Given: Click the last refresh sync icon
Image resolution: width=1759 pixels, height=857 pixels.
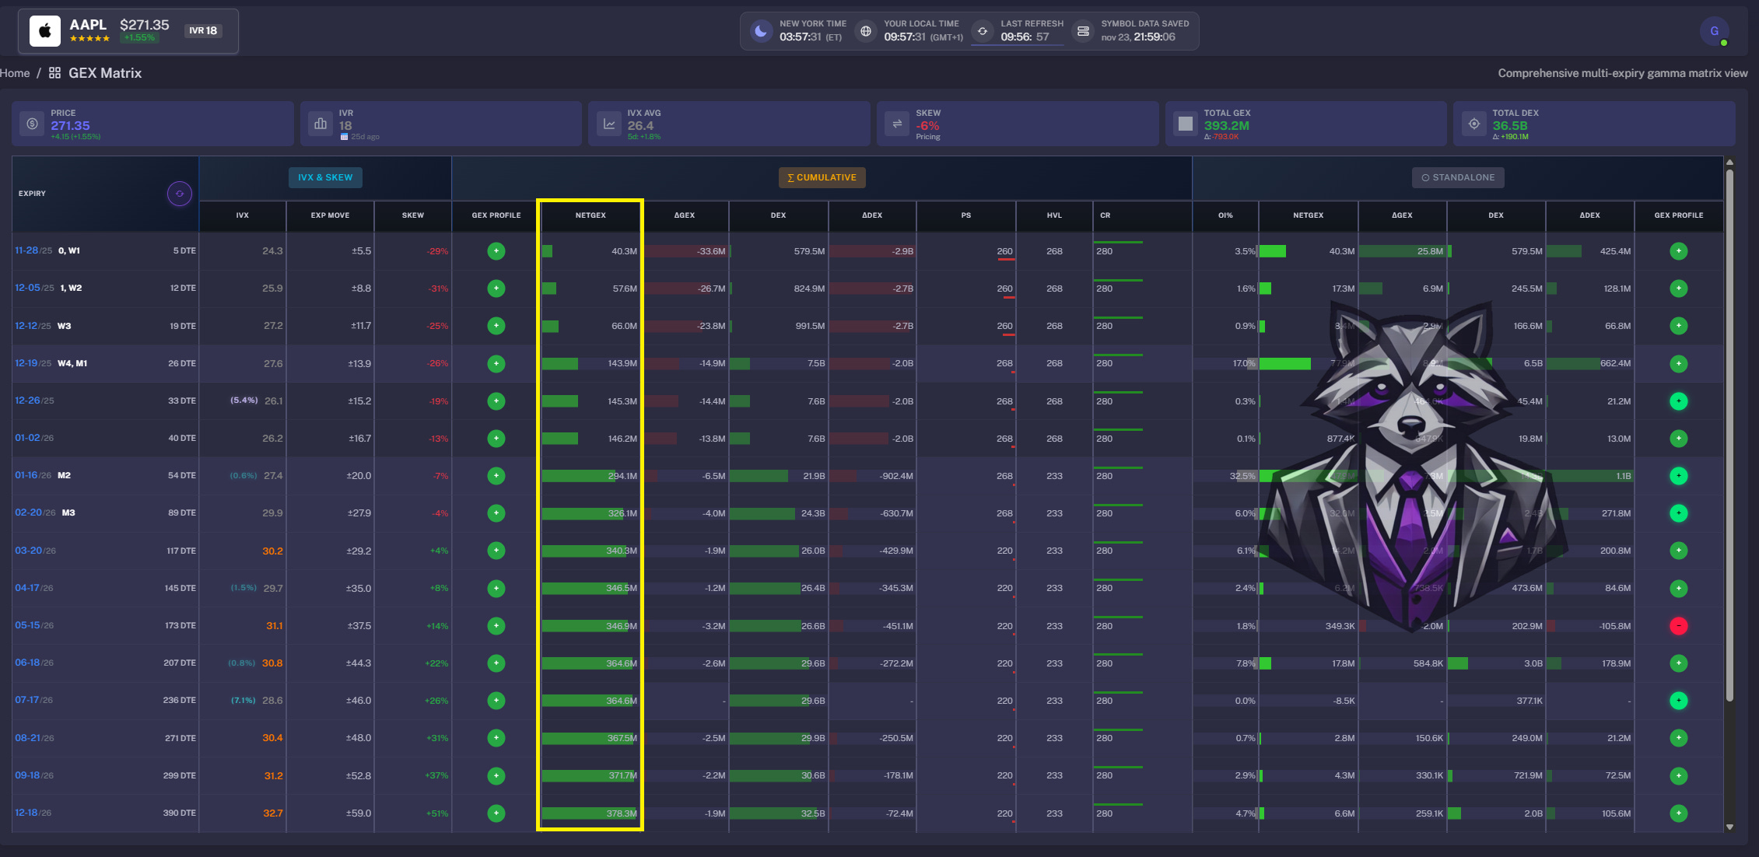Looking at the screenshot, I should point(983,31).
